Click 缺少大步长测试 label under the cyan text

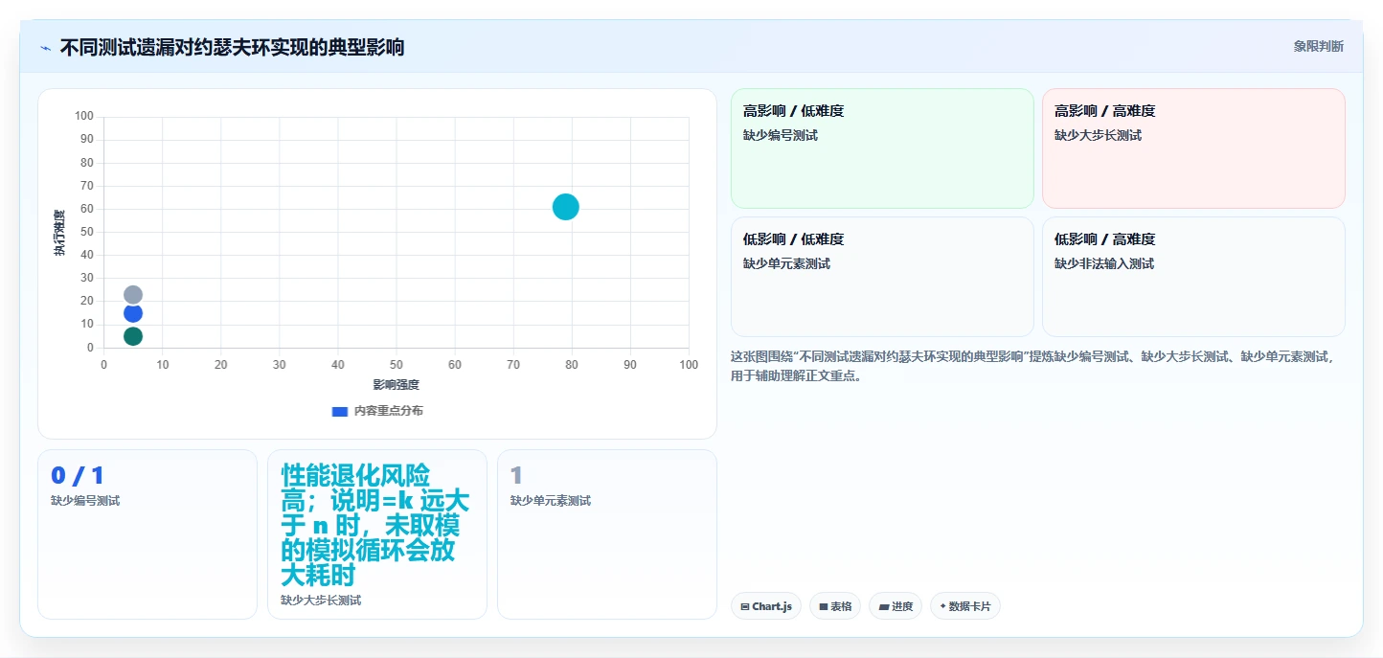coord(321,601)
